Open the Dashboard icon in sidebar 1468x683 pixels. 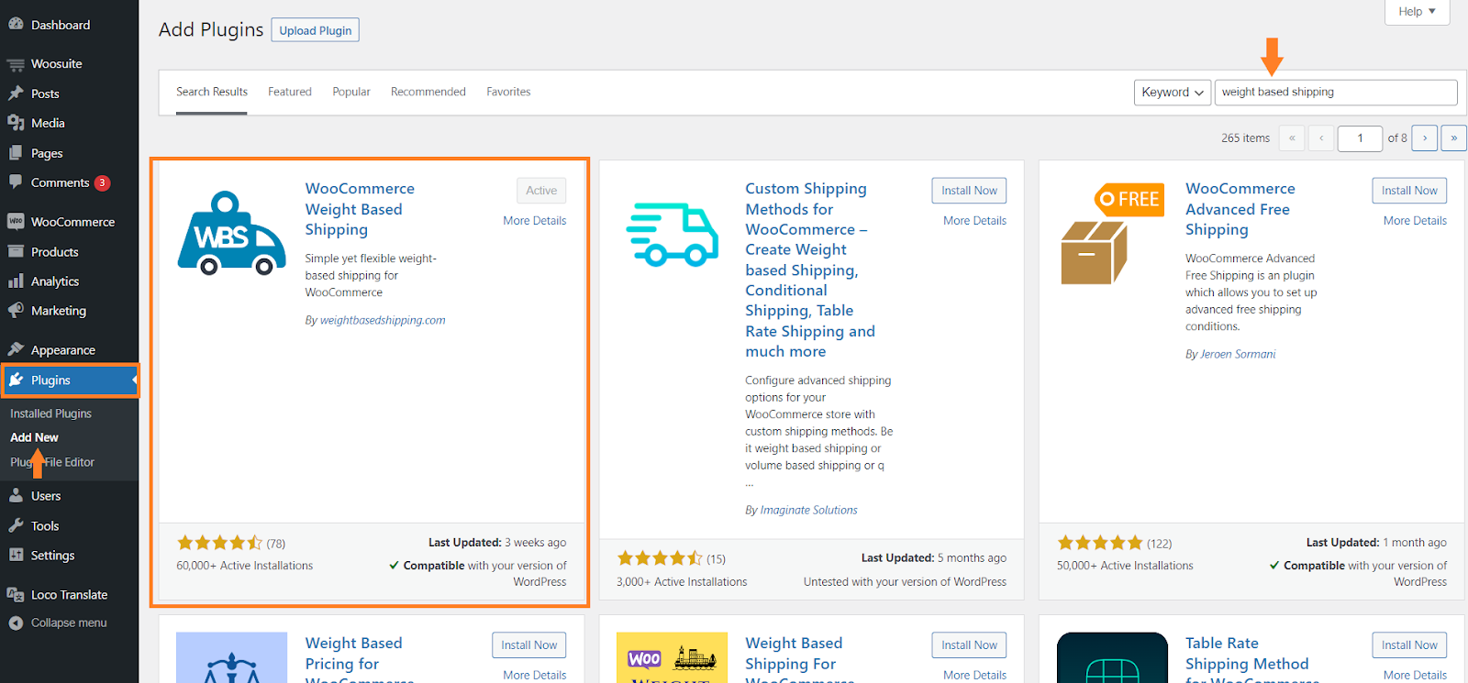[16, 25]
